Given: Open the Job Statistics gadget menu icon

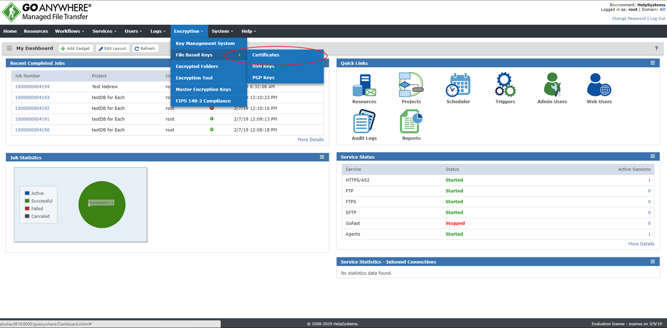Looking at the screenshot, I should (x=322, y=157).
